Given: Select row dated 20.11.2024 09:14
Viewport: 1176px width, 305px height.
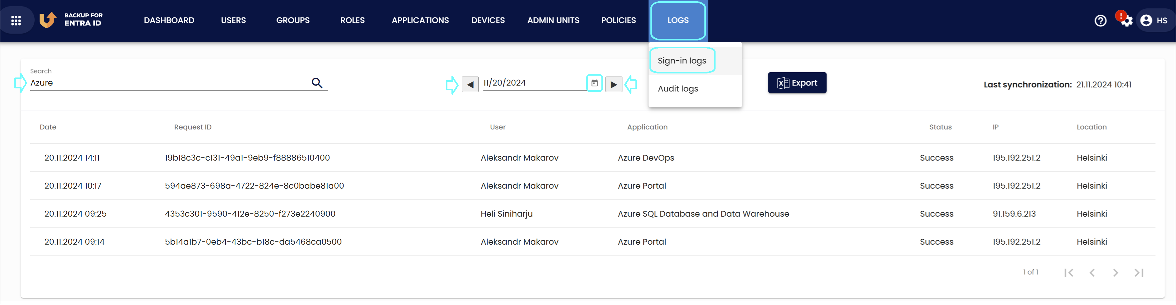Looking at the screenshot, I should click(593, 242).
